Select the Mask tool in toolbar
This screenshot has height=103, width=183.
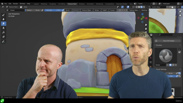(x=3, y=37)
